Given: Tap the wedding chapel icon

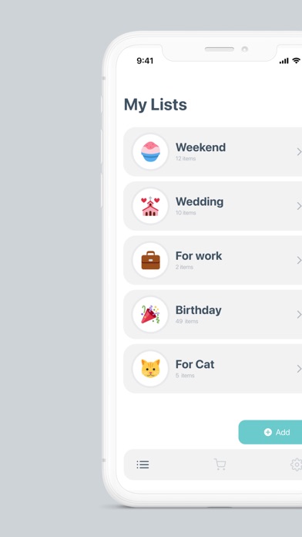Looking at the screenshot, I should click(150, 207).
